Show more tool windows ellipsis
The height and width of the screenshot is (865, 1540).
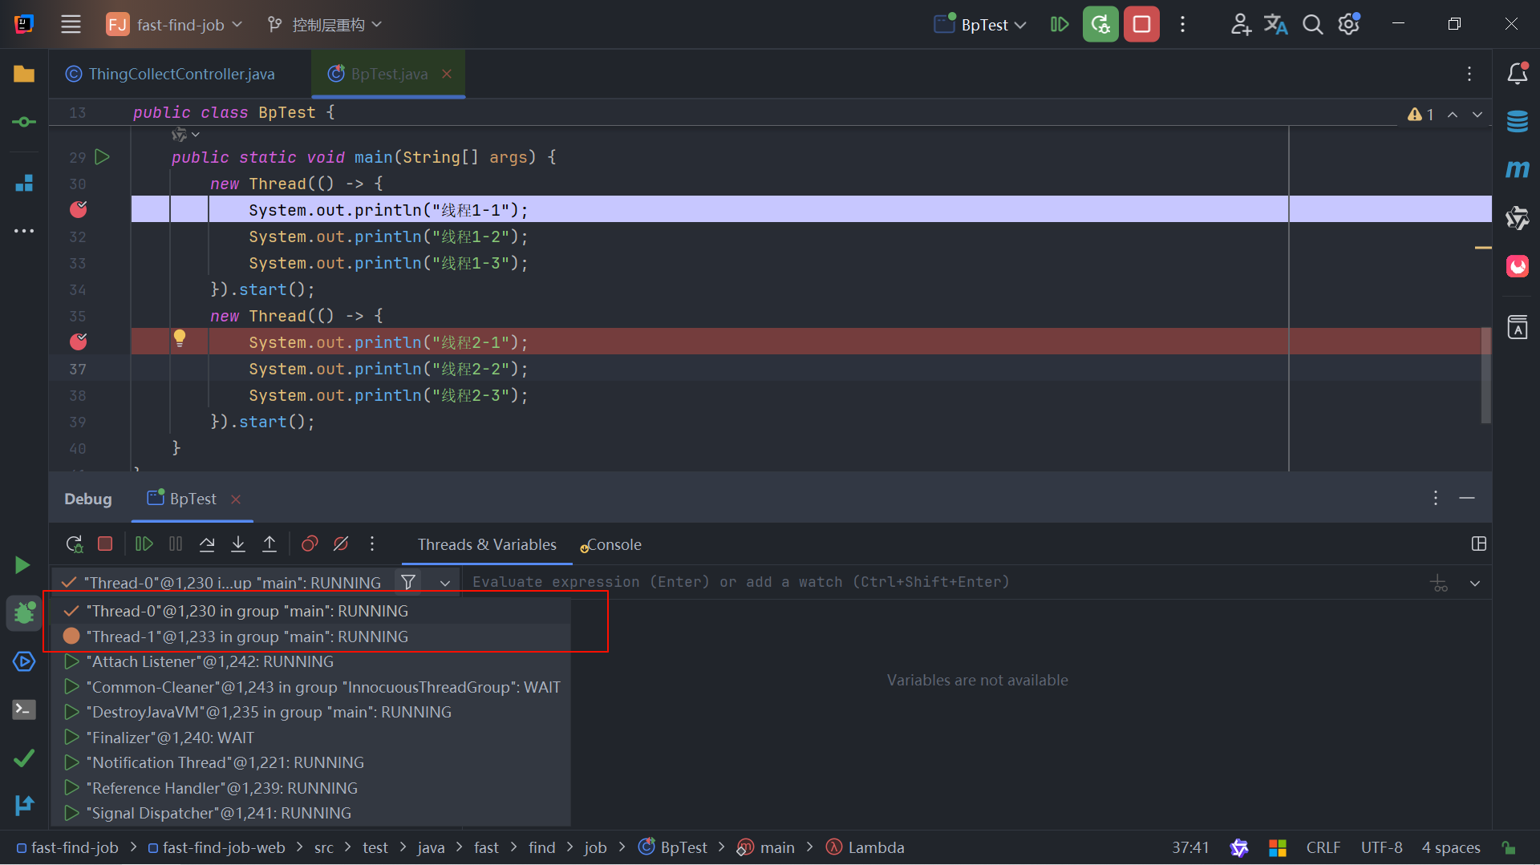pos(24,231)
